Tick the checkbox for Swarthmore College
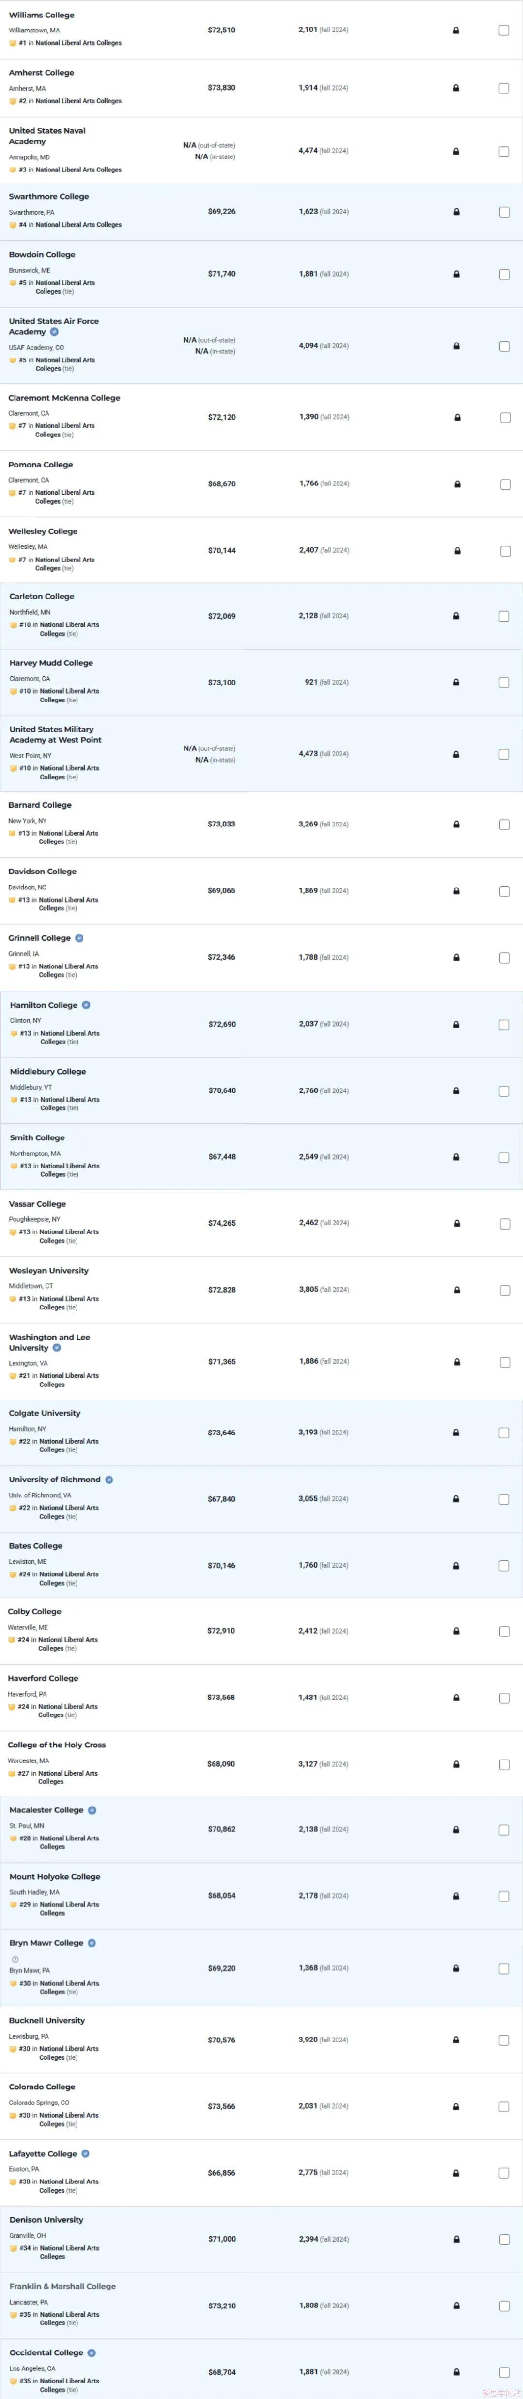 coord(504,212)
